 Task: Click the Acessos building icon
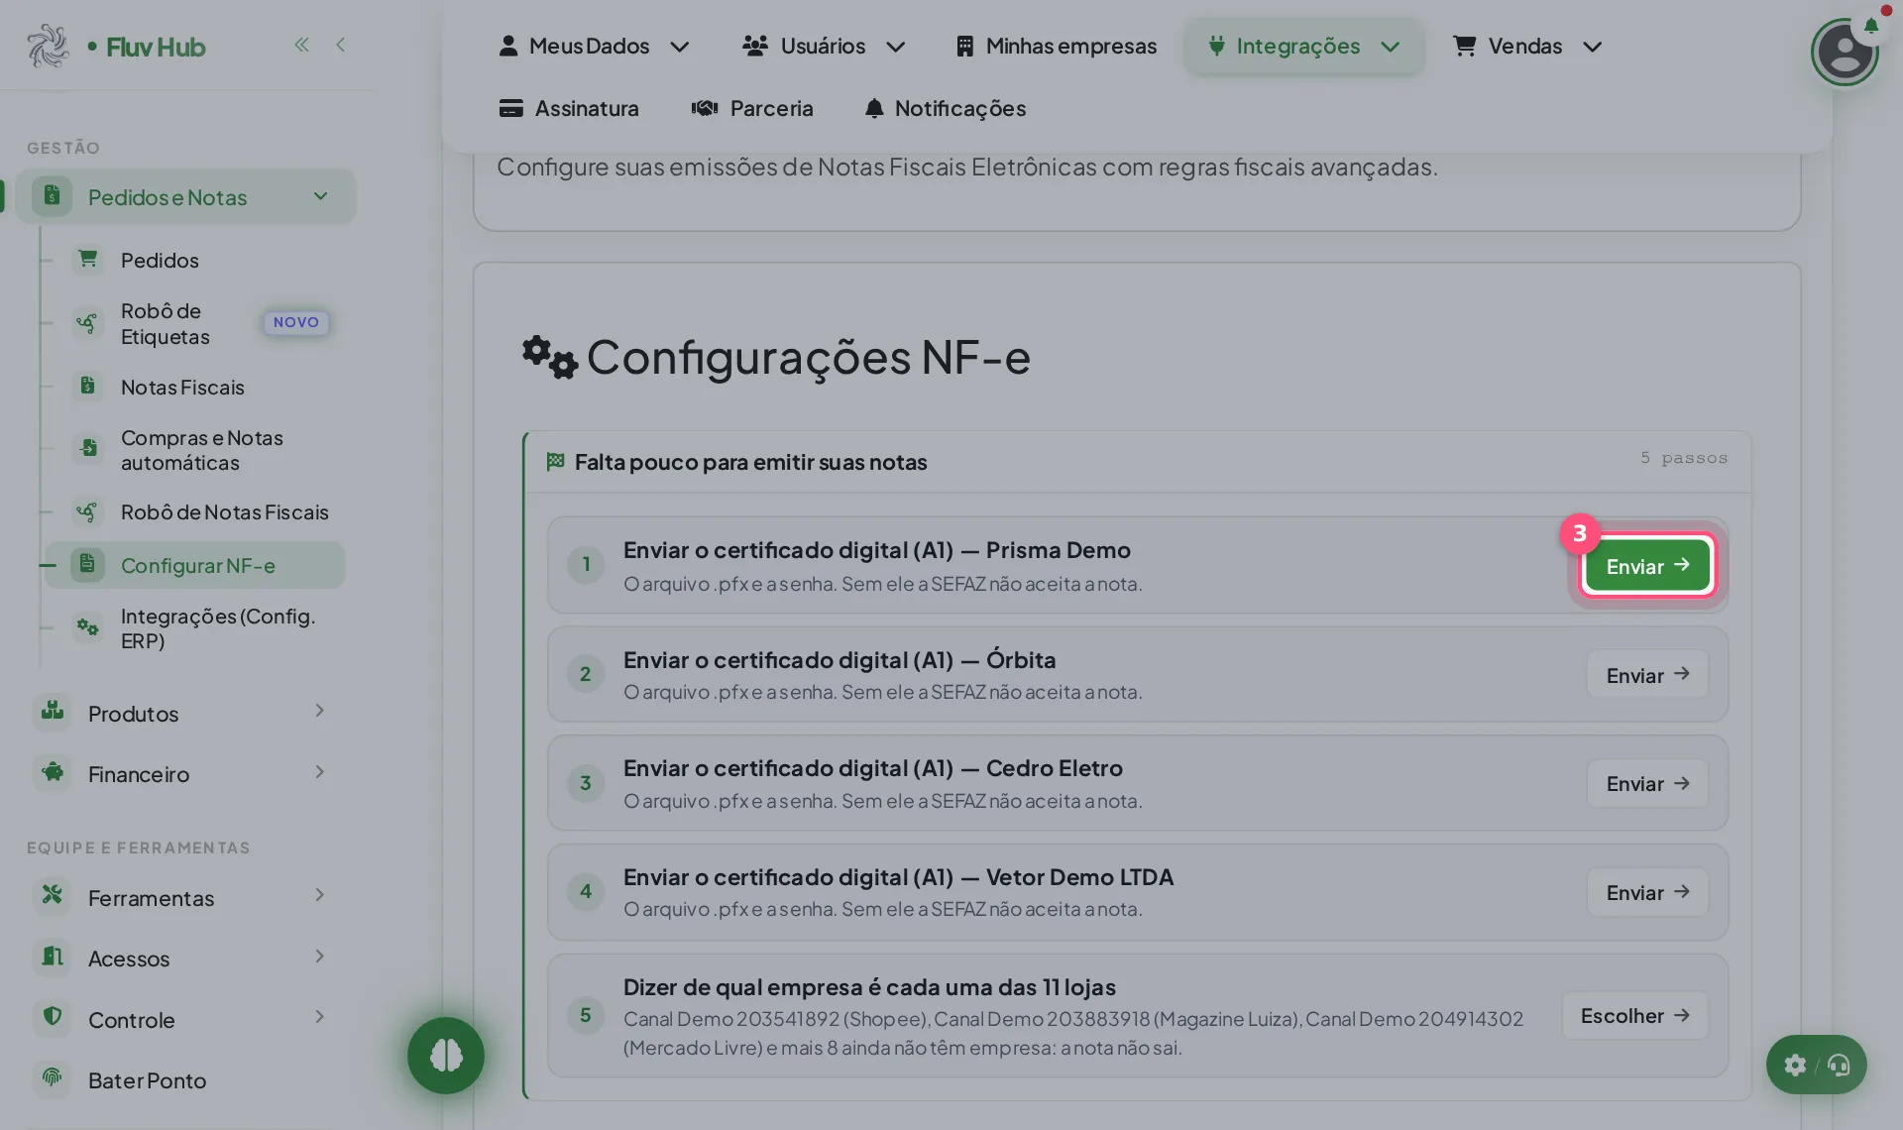[53, 957]
